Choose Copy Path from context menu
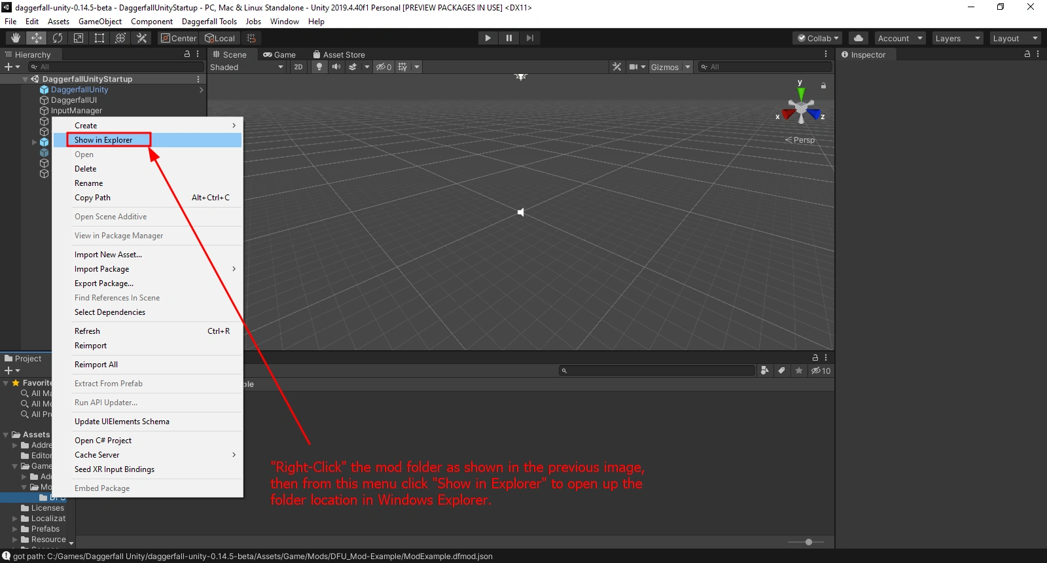The height and width of the screenshot is (563, 1047). pos(148,198)
